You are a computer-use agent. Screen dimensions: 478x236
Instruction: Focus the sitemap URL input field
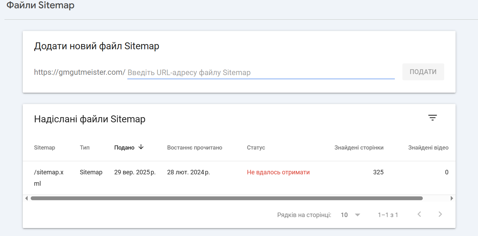point(261,73)
